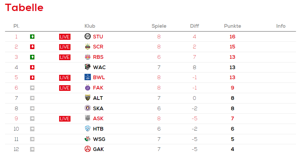Click the GAK red club crest
This screenshot has width=297, height=159.
coord(88,149)
